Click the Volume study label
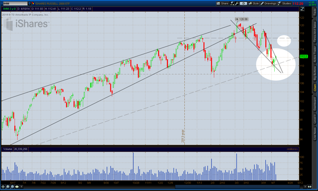The image size is (318, 191). tap(7, 149)
